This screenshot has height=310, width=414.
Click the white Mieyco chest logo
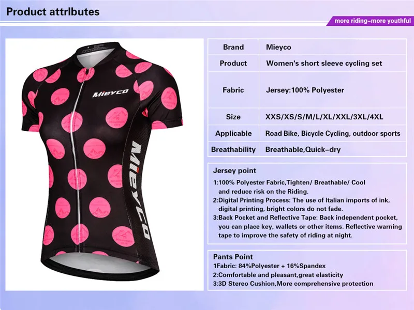110,93
